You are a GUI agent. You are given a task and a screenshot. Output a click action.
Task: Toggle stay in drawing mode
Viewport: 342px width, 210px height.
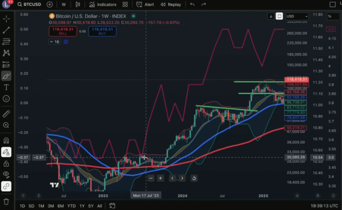coord(7,152)
